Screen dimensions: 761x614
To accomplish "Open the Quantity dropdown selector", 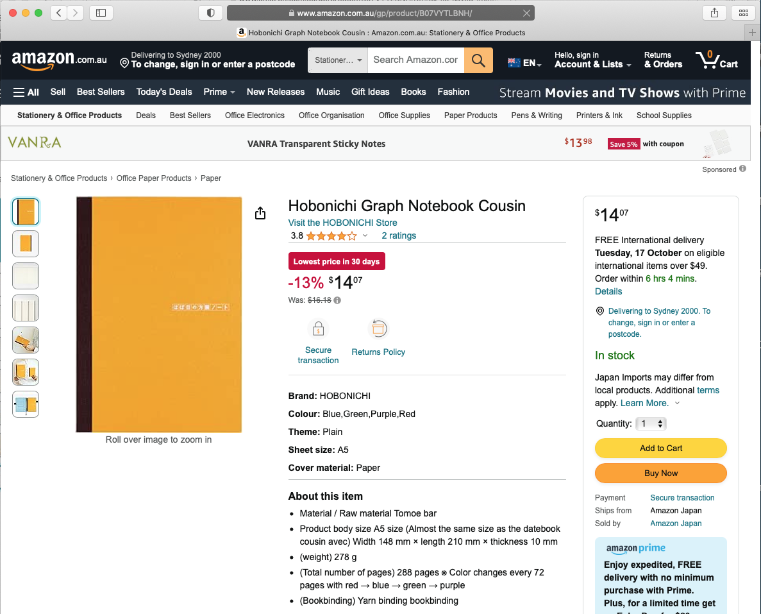I will coord(652,424).
